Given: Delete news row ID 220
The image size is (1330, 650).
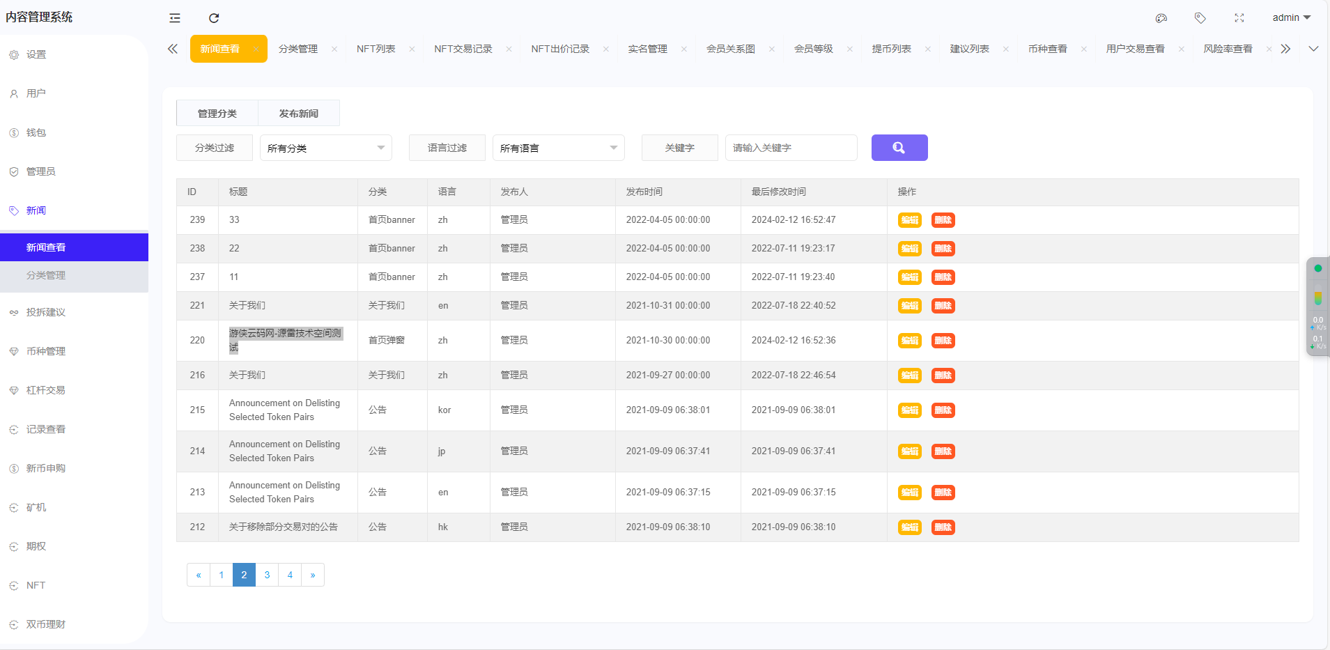Looking at the screenshot, I should 943,341.
